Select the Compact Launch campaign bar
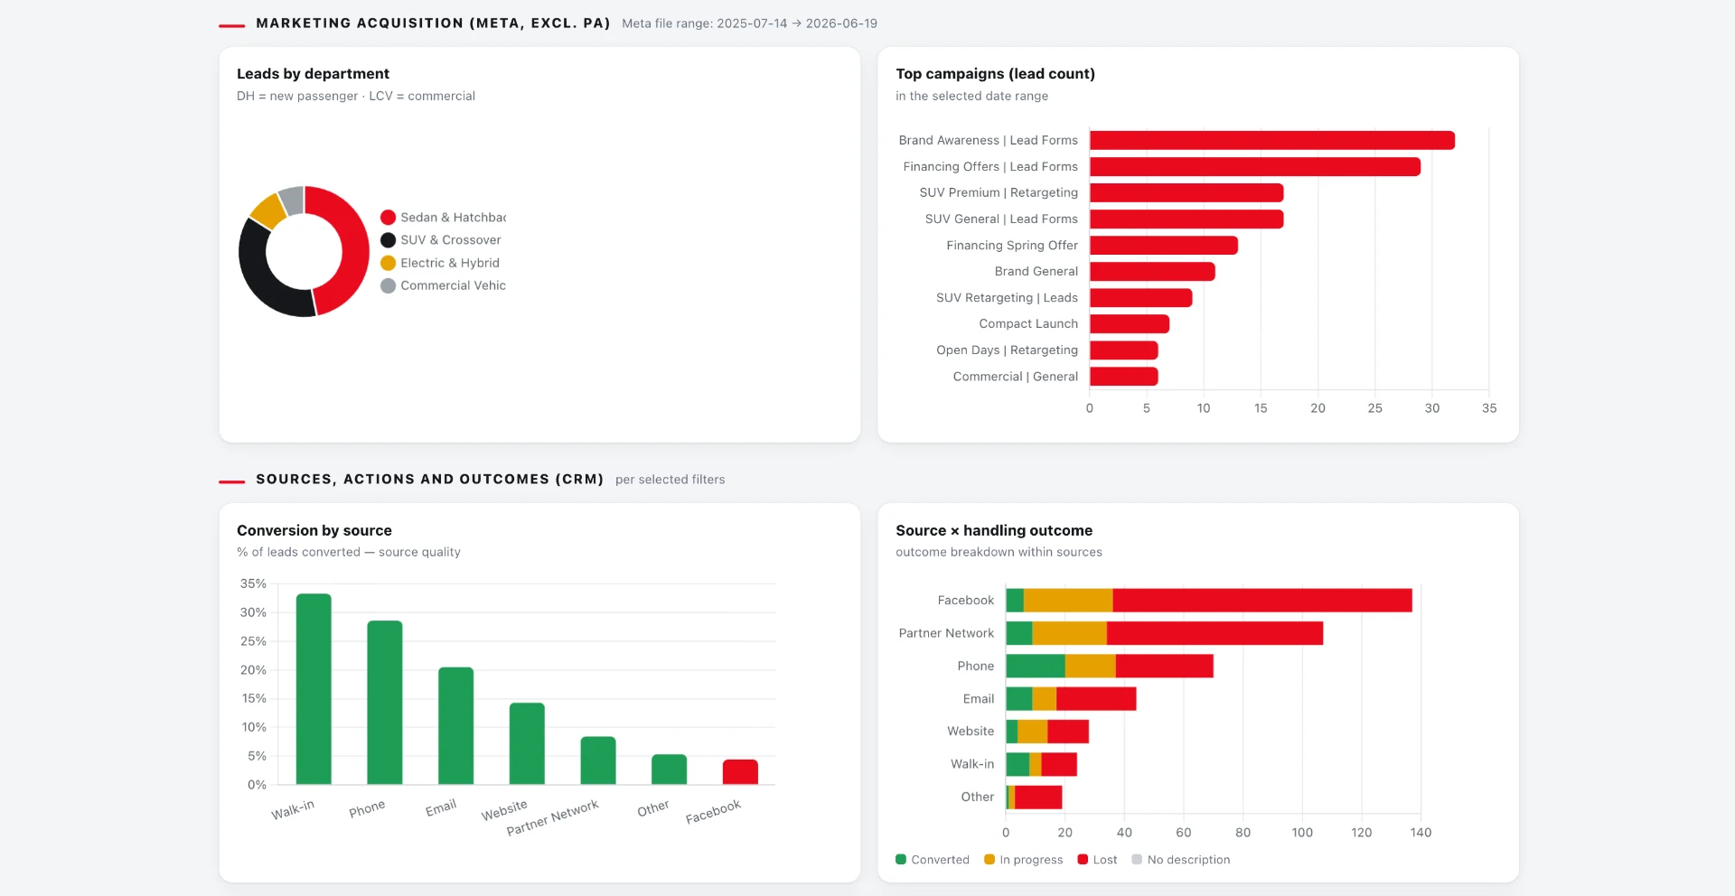Viewport: 1735px width, 896px height. [x=1130, y=323]
